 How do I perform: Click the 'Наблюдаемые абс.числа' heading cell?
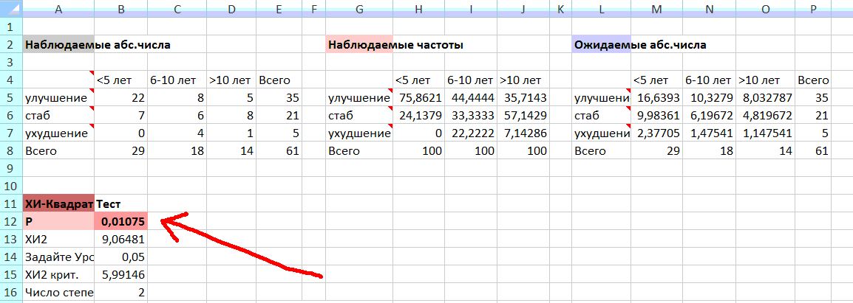click(59, 44)
